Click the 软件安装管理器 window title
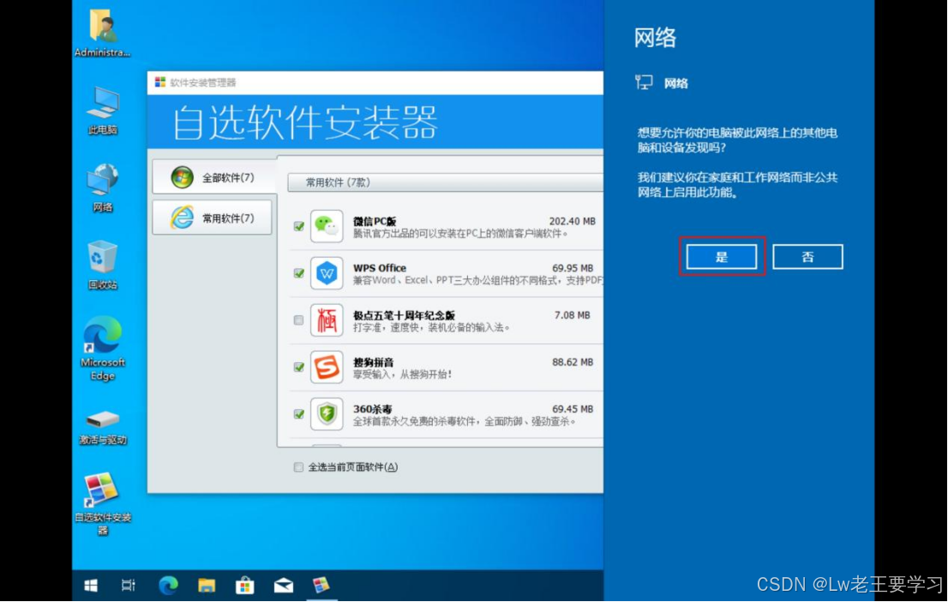Screen dimensions: 948x602 [203, 83]
